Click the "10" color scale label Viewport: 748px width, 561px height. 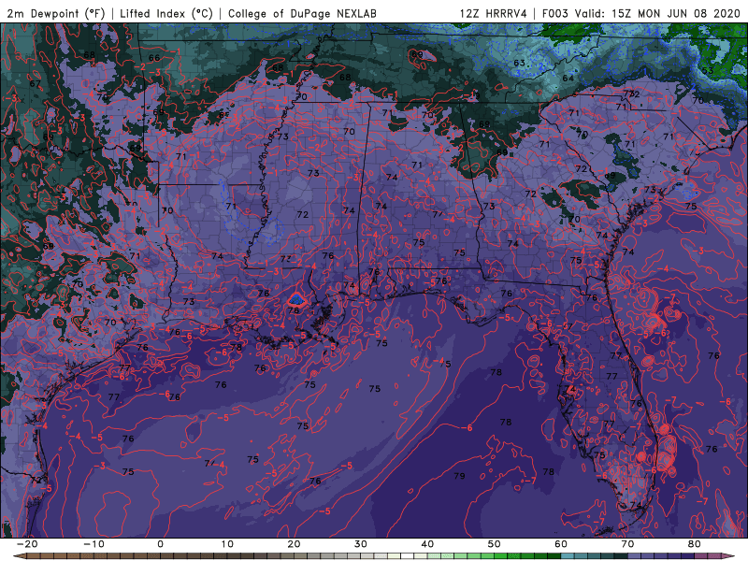click(227, 544)
